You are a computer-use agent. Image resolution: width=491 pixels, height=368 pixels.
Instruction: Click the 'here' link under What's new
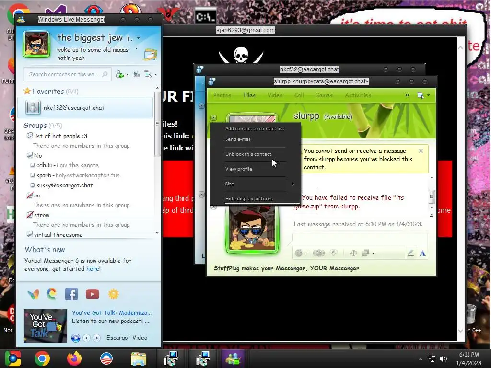pos(93,269)
